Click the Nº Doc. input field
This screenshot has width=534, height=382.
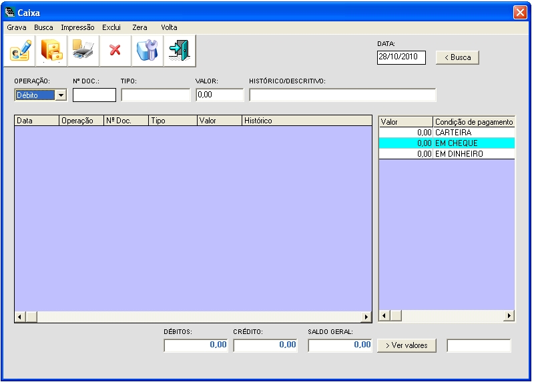coord(94,95)
